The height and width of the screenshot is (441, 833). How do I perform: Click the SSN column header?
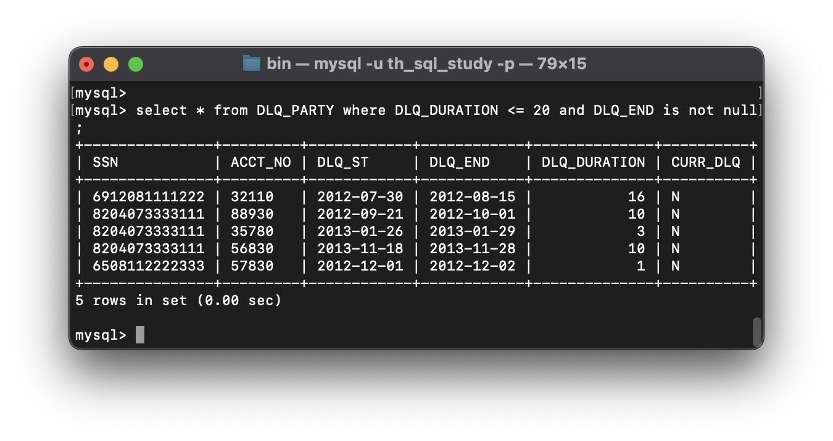point(106,162)
